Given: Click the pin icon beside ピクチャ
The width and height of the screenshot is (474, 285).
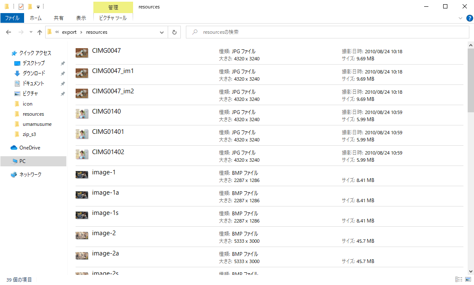Looking at the screenshot, I should click(x=63, y=94).
